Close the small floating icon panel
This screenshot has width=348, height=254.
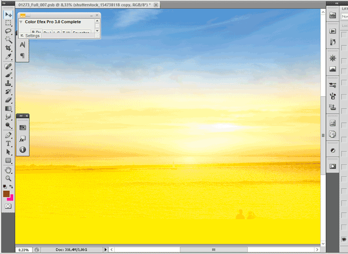click(x=27, y=116)
